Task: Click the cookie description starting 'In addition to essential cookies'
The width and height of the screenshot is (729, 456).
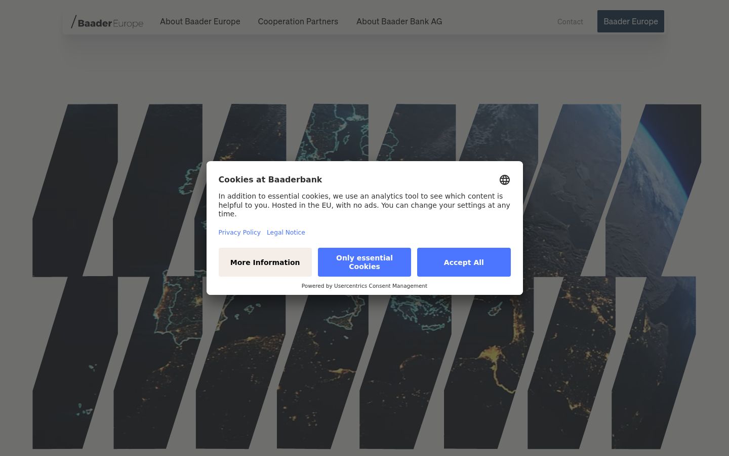Action: pyautogui.click(x=364, y=205)
